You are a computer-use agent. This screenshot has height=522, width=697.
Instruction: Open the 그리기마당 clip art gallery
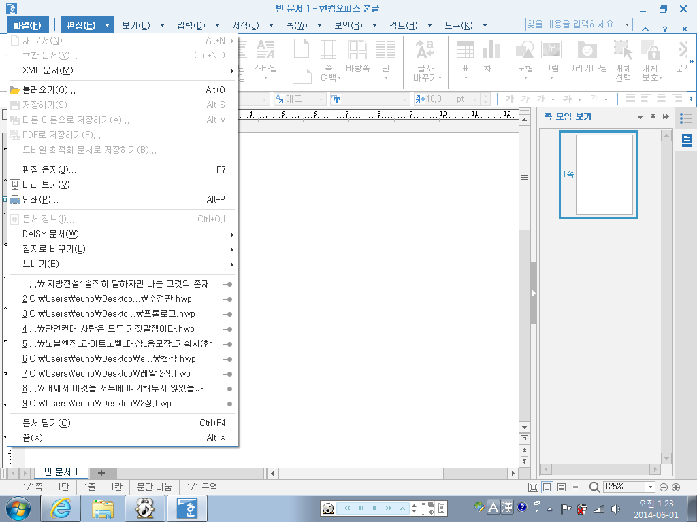pos(587,57)
